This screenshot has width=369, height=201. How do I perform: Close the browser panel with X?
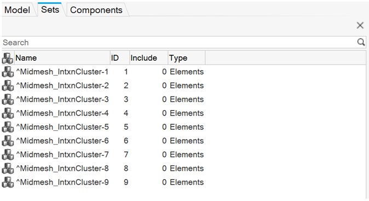tap(360, 25)
